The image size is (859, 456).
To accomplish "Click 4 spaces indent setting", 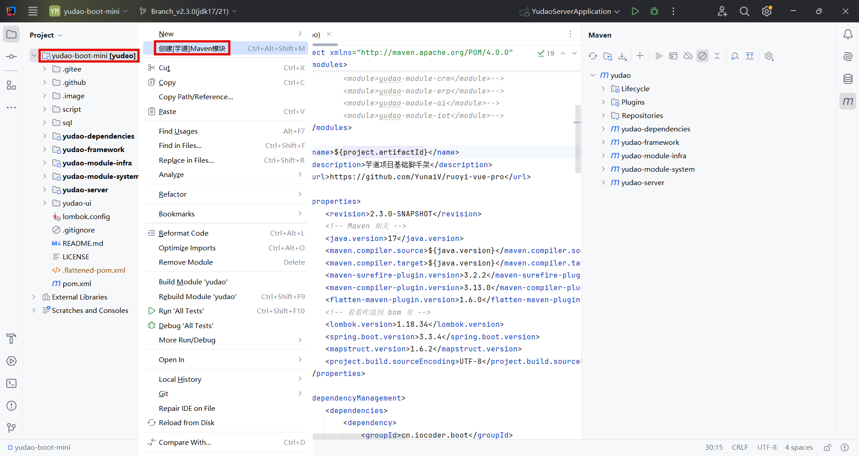I will pos(799,447).
